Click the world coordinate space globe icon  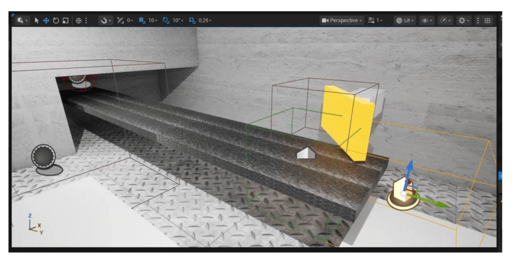coord(78,21)
